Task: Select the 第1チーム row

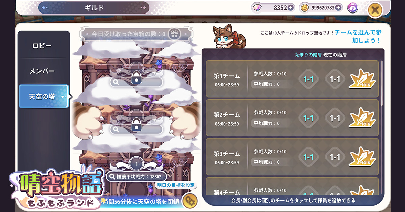Action: (x=292, y=79)
